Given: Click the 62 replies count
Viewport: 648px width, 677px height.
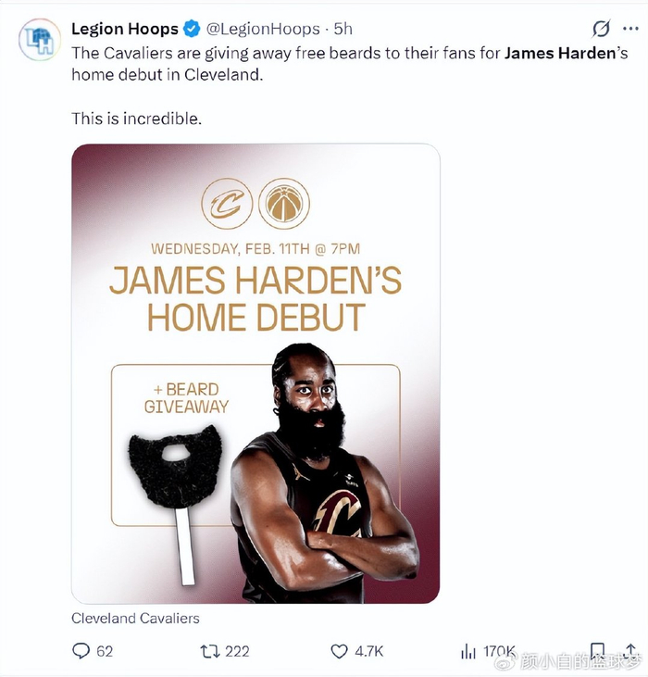Looking at the screenshot, I should click(105, 651).
